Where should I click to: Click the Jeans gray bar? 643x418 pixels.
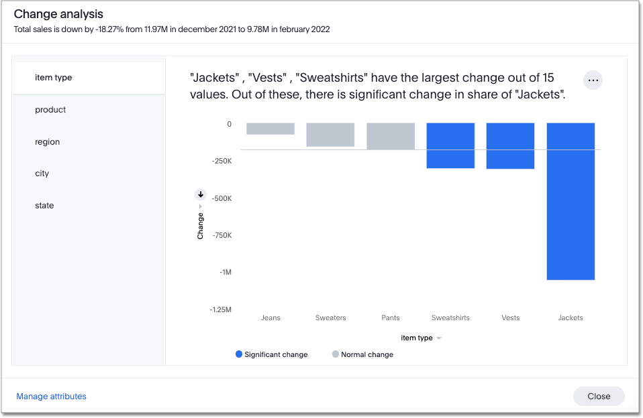[270, 127]
